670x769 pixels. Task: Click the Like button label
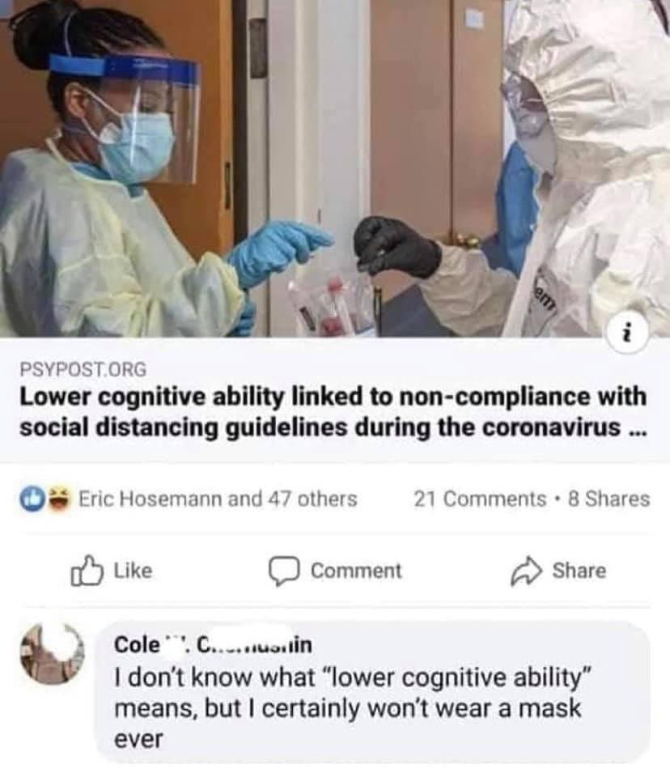(x=133, y=571)
